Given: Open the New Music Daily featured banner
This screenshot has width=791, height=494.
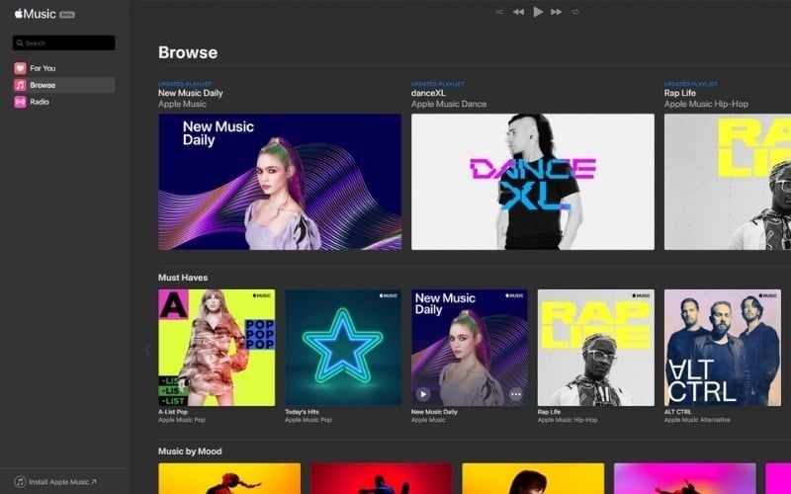Looking at the screenshot, I should (x=280, y=182).
